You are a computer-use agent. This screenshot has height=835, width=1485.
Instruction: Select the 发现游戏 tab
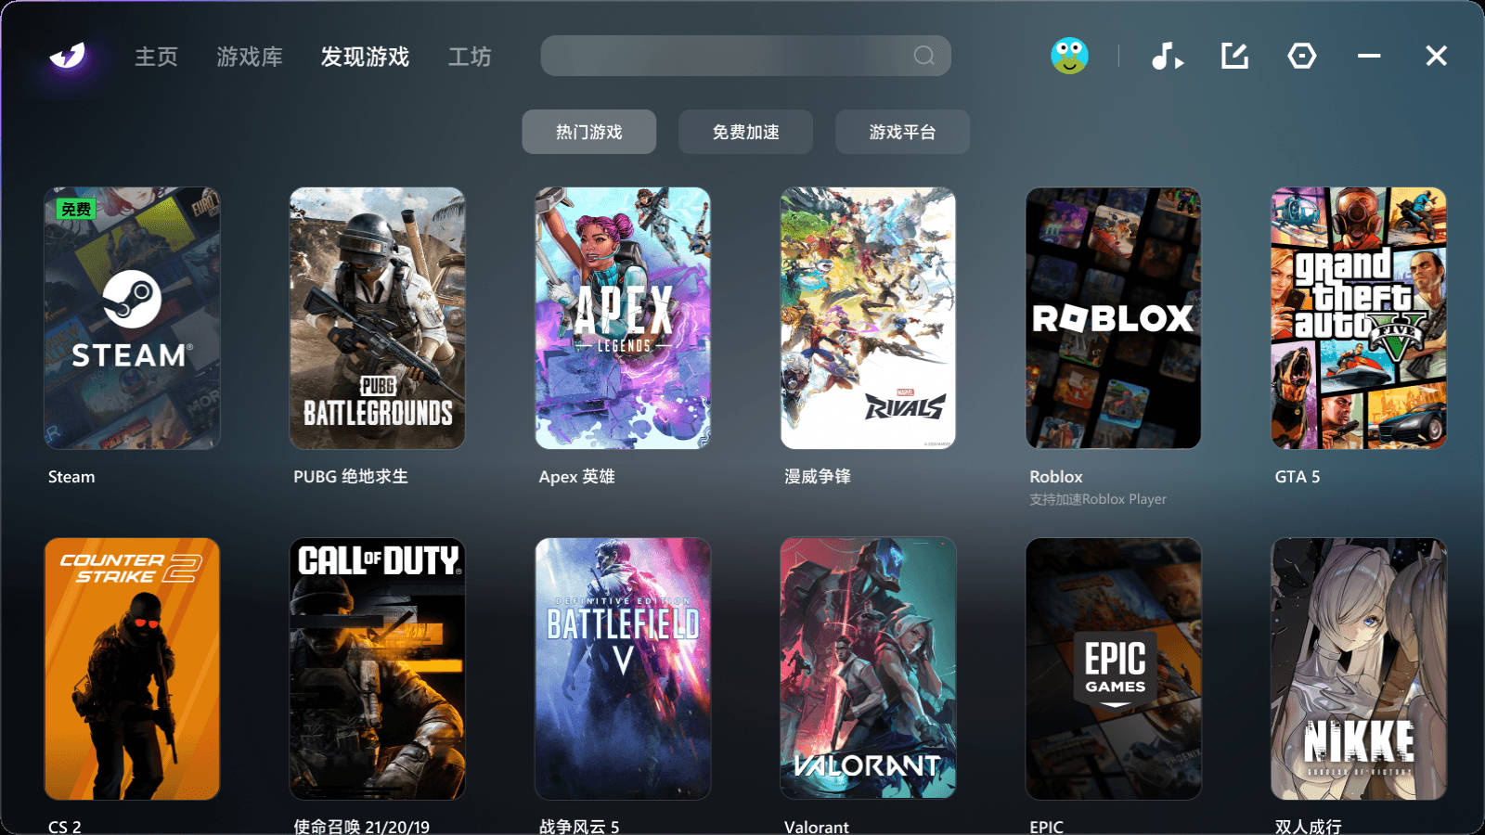[365, 57]
